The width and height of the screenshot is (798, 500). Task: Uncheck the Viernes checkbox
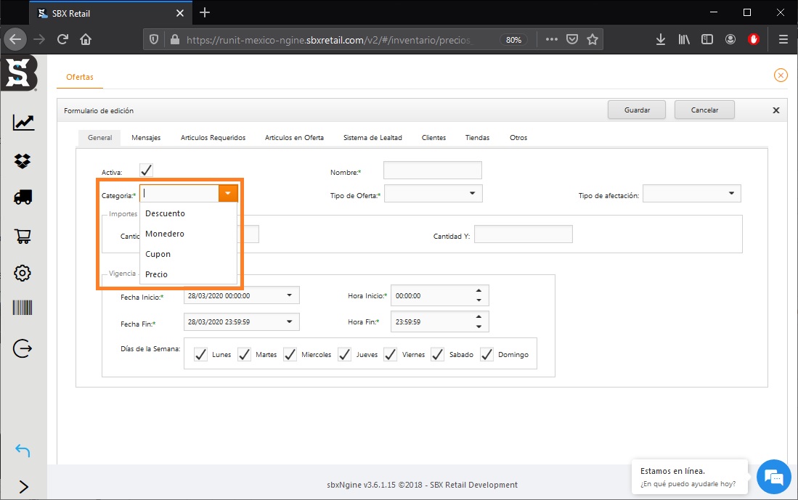[391, 355]
